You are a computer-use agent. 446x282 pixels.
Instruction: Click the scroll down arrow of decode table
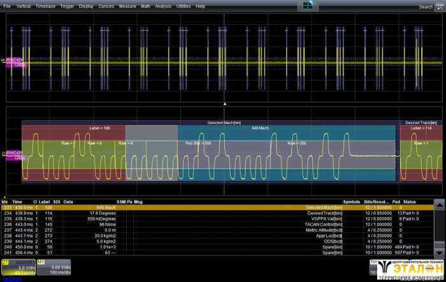(439, 251)
